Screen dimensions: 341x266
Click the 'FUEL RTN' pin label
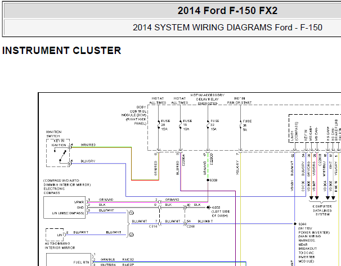82,263
